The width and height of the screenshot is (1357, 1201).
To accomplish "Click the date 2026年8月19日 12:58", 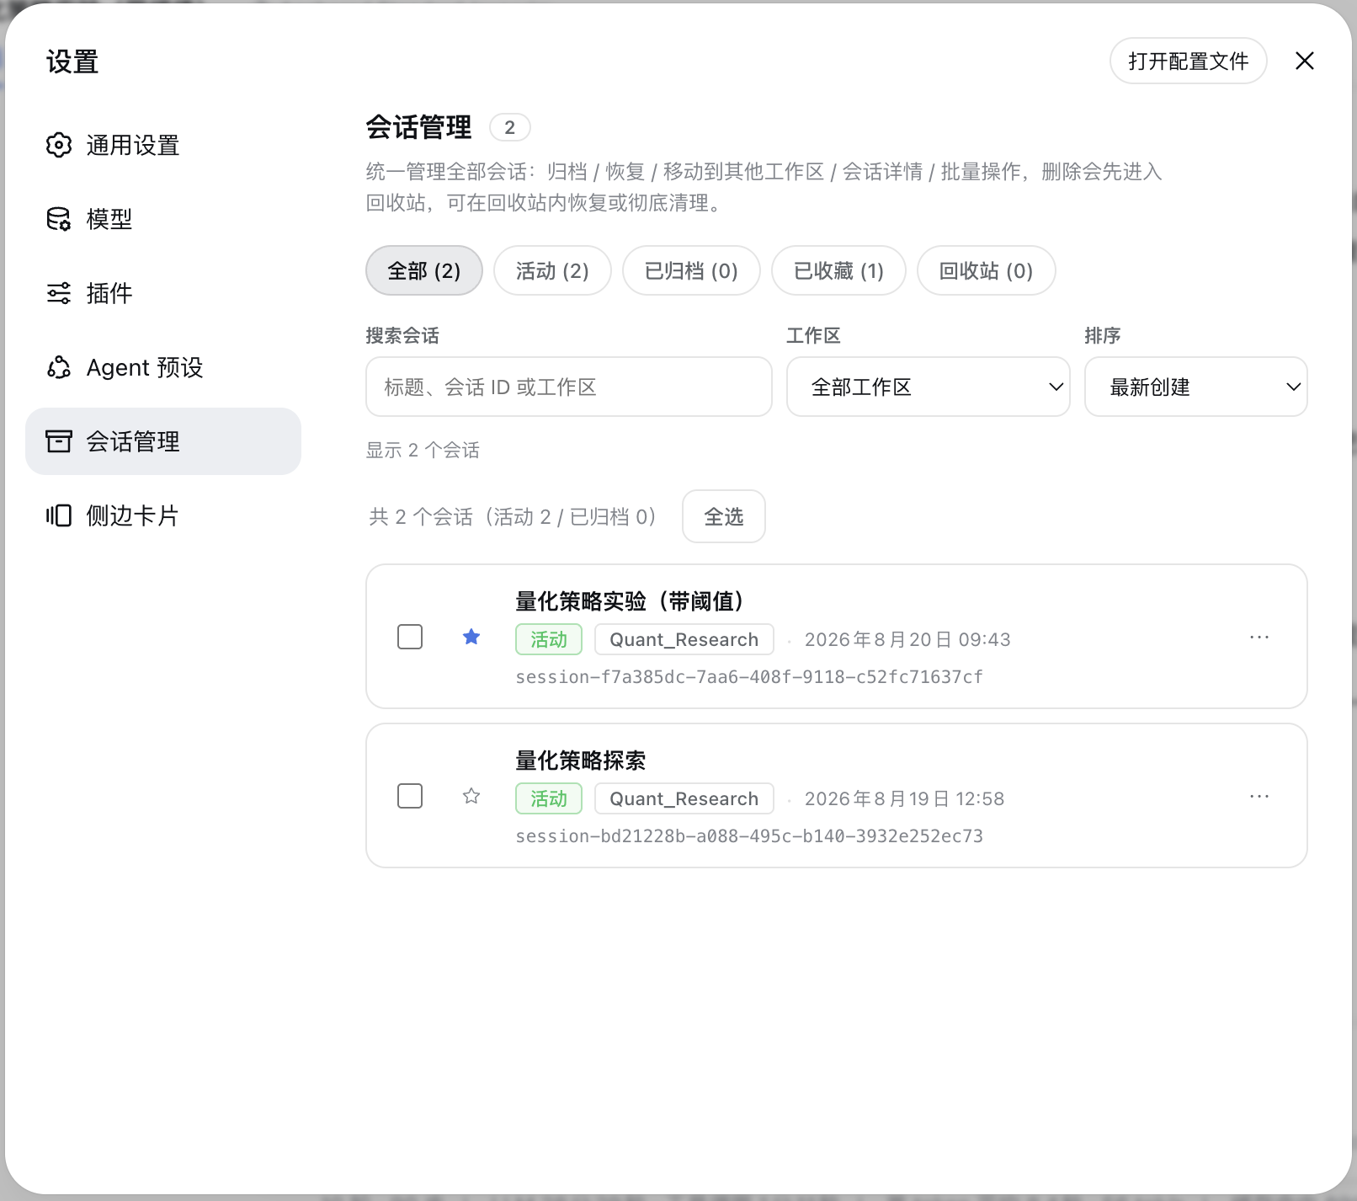I will (905, 798).
